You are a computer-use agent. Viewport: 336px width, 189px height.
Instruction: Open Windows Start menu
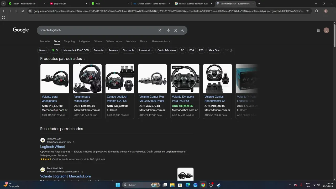pyautogui.click(x=118, y=185)
